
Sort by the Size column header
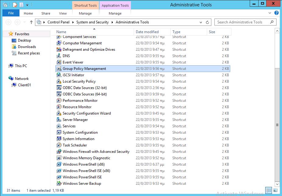pyautogui.click(x=219, y=32)
